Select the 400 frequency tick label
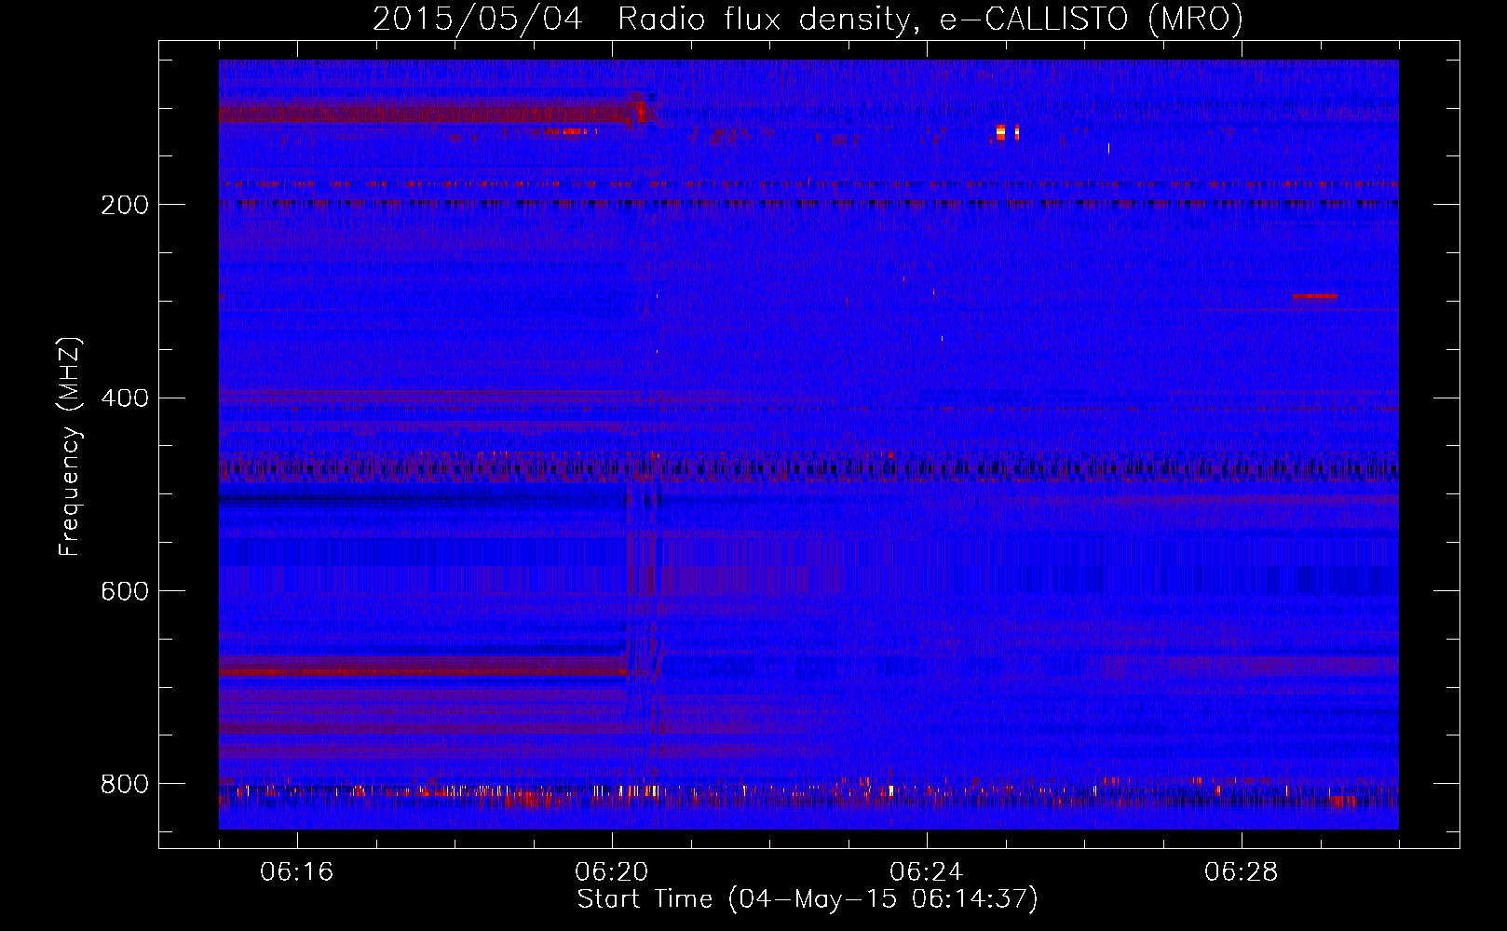This screenshot has height=931, width=1507. [x=124, y=398]
